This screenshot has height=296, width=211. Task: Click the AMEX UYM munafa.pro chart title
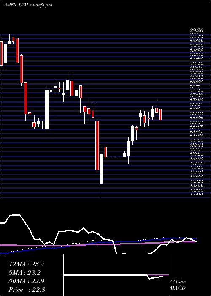pyautogui.click(x=28, y=5)
